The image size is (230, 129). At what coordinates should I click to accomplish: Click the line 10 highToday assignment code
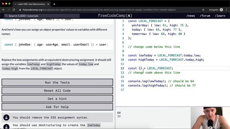166,60
